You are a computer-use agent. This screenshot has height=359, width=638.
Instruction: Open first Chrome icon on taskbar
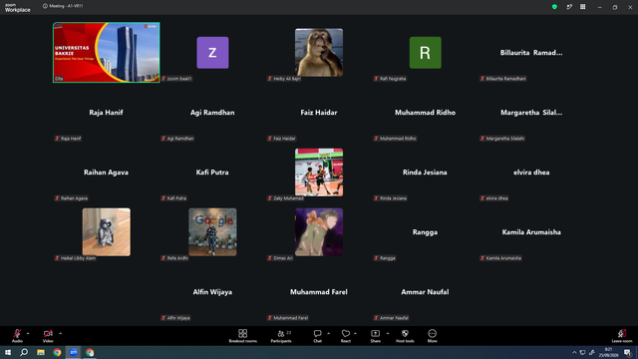pos(57,352)
